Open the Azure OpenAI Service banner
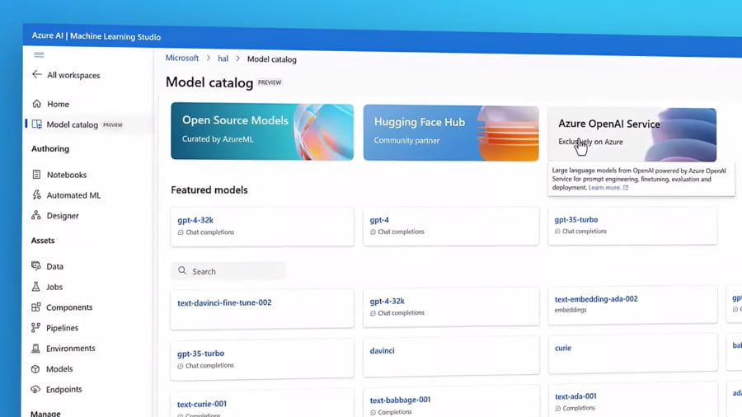742x417 pixels. (x=632, y=135)
